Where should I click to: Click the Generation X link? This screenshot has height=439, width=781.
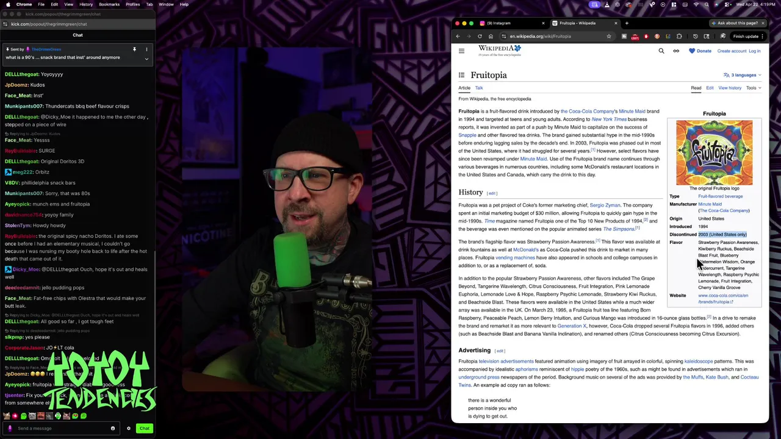tap(572, 326)
